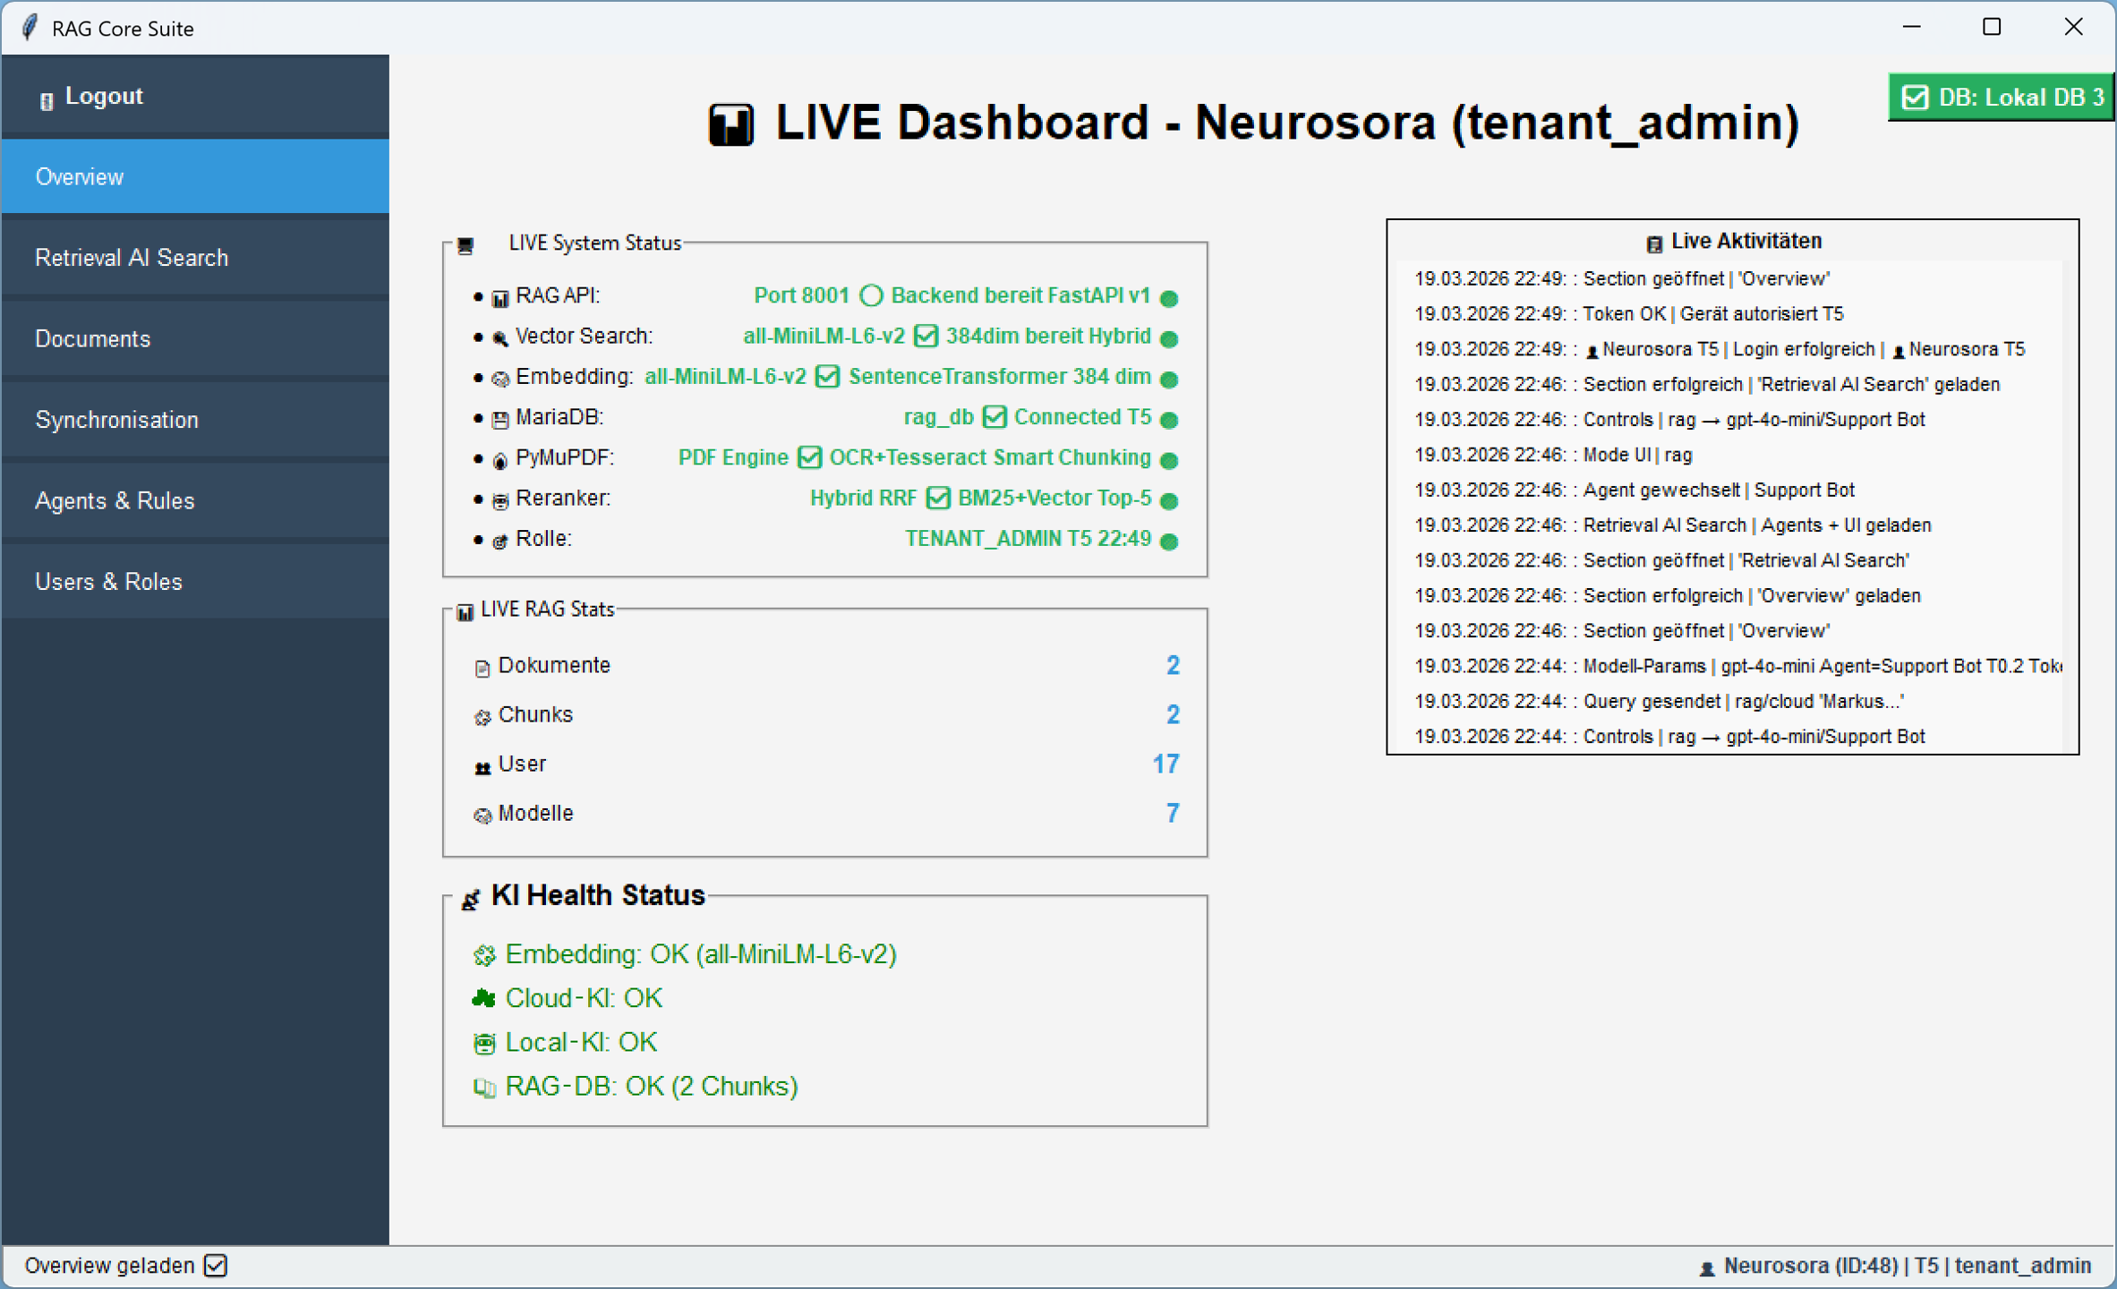This screenshot has height=1289, width=2117.
Task: Click the Local-KI robot icon
Action: coord(484,1043)
